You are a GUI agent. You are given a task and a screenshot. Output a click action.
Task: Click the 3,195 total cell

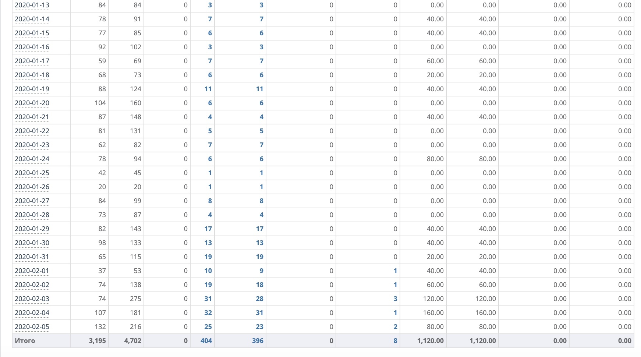(x=97, y=341)
